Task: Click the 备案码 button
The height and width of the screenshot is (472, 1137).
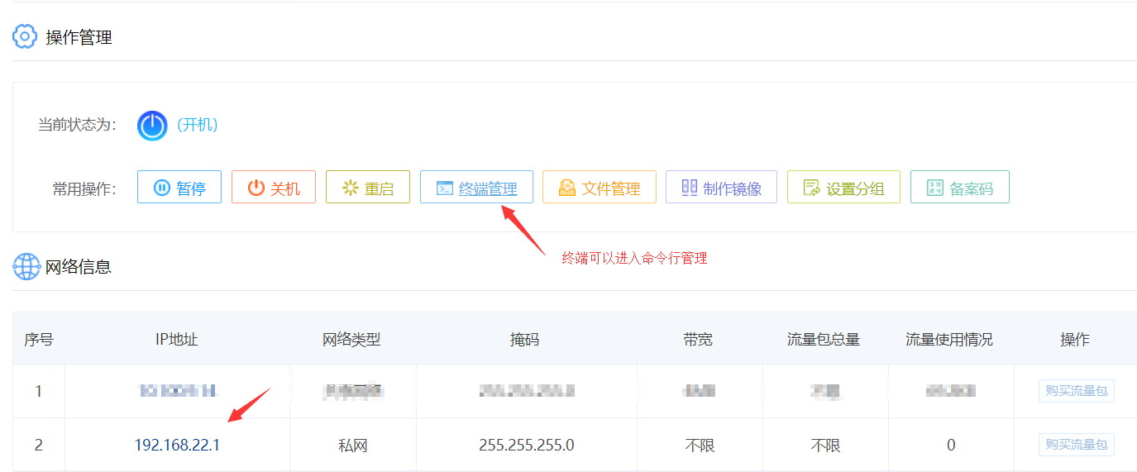Action: [x=960, y=188]
